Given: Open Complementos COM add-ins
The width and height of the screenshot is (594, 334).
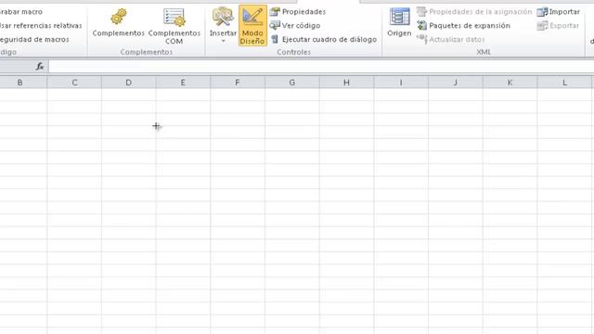Looking at the screenshot, I should tap(174, 26).
